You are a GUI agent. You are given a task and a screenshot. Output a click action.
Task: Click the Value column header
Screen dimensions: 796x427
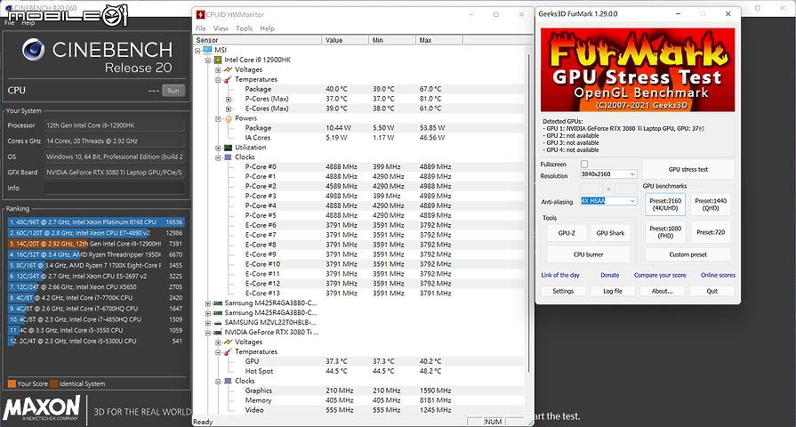coord(345,40)
